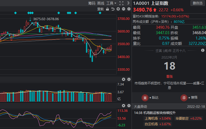
Task: Zoom in chart with plus icon
Action: pyautogui.click(x=118, y=9)
